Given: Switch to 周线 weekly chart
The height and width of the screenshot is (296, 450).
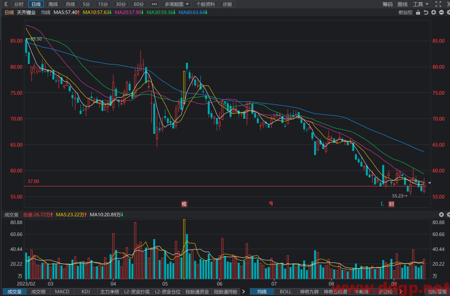Looking at the screenshot, I should 53,4.
